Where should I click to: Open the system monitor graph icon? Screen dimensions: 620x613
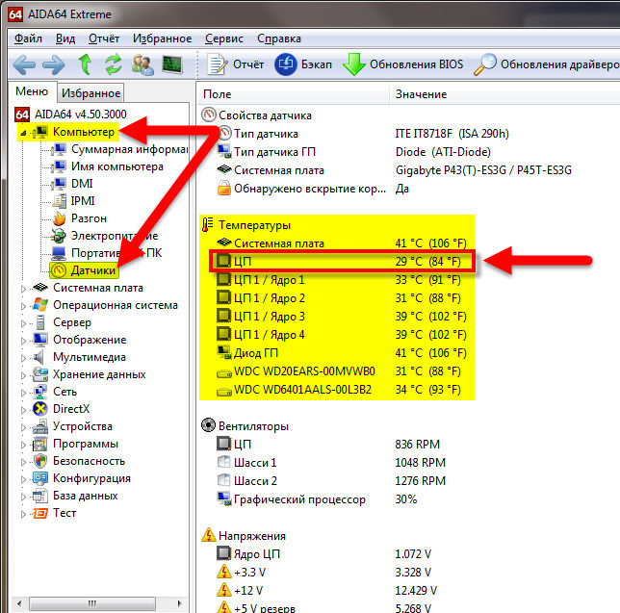pyautogui.click(x=172, y=64)
